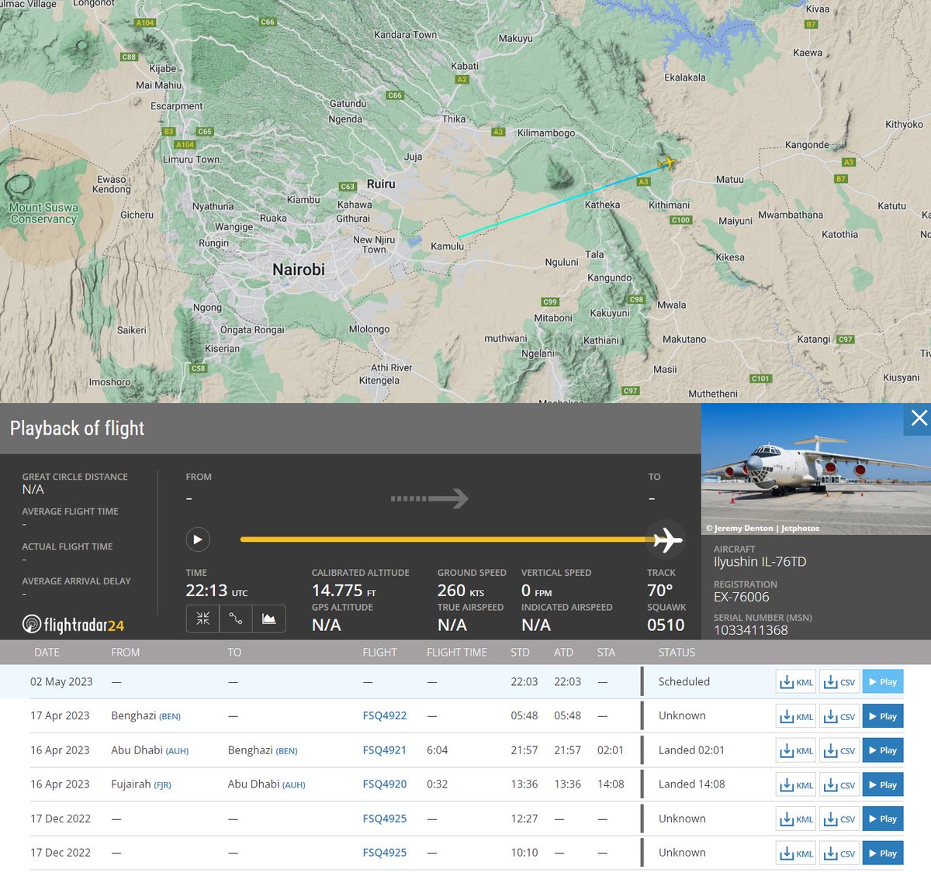
Task: Click the Nairobi label on the map
Action: point(299,270)
